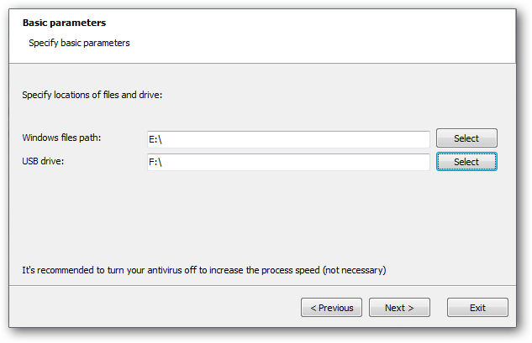
Task: Browse for the Windows source files location
Action: (466, 138)
